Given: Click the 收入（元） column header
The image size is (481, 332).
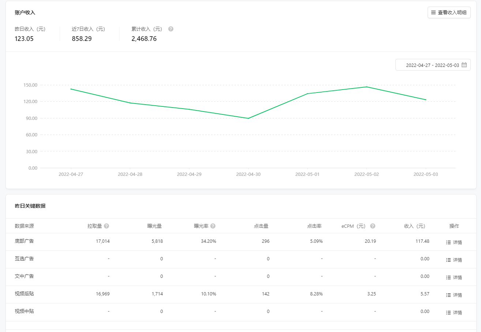Looking at the screenshot, I should click(414, 226).
